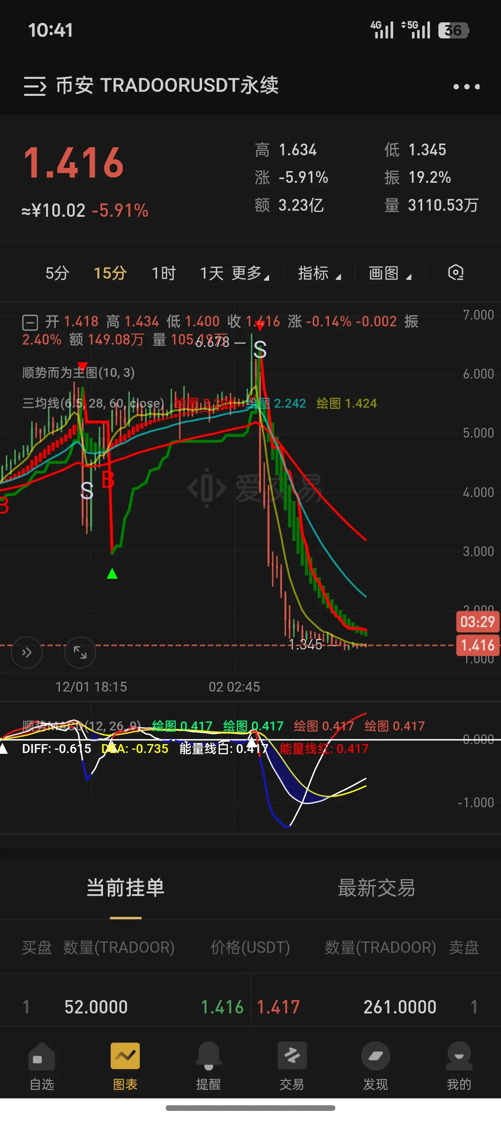Tap the red B buy marker on chart
Viewport: 501px width, 1121px height.
pyautogui.click(x=108, y=480)
